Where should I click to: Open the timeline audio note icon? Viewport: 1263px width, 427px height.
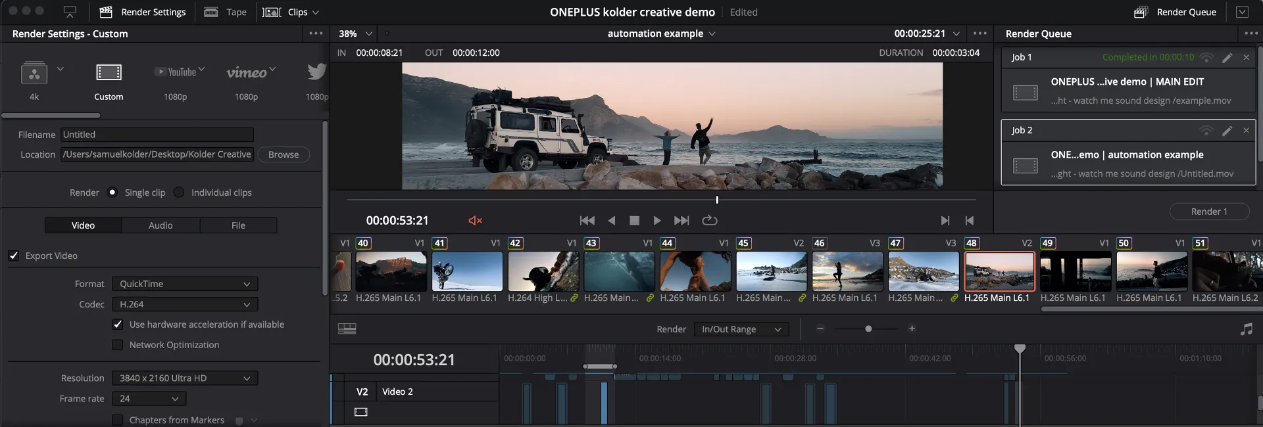[1246, 329]
